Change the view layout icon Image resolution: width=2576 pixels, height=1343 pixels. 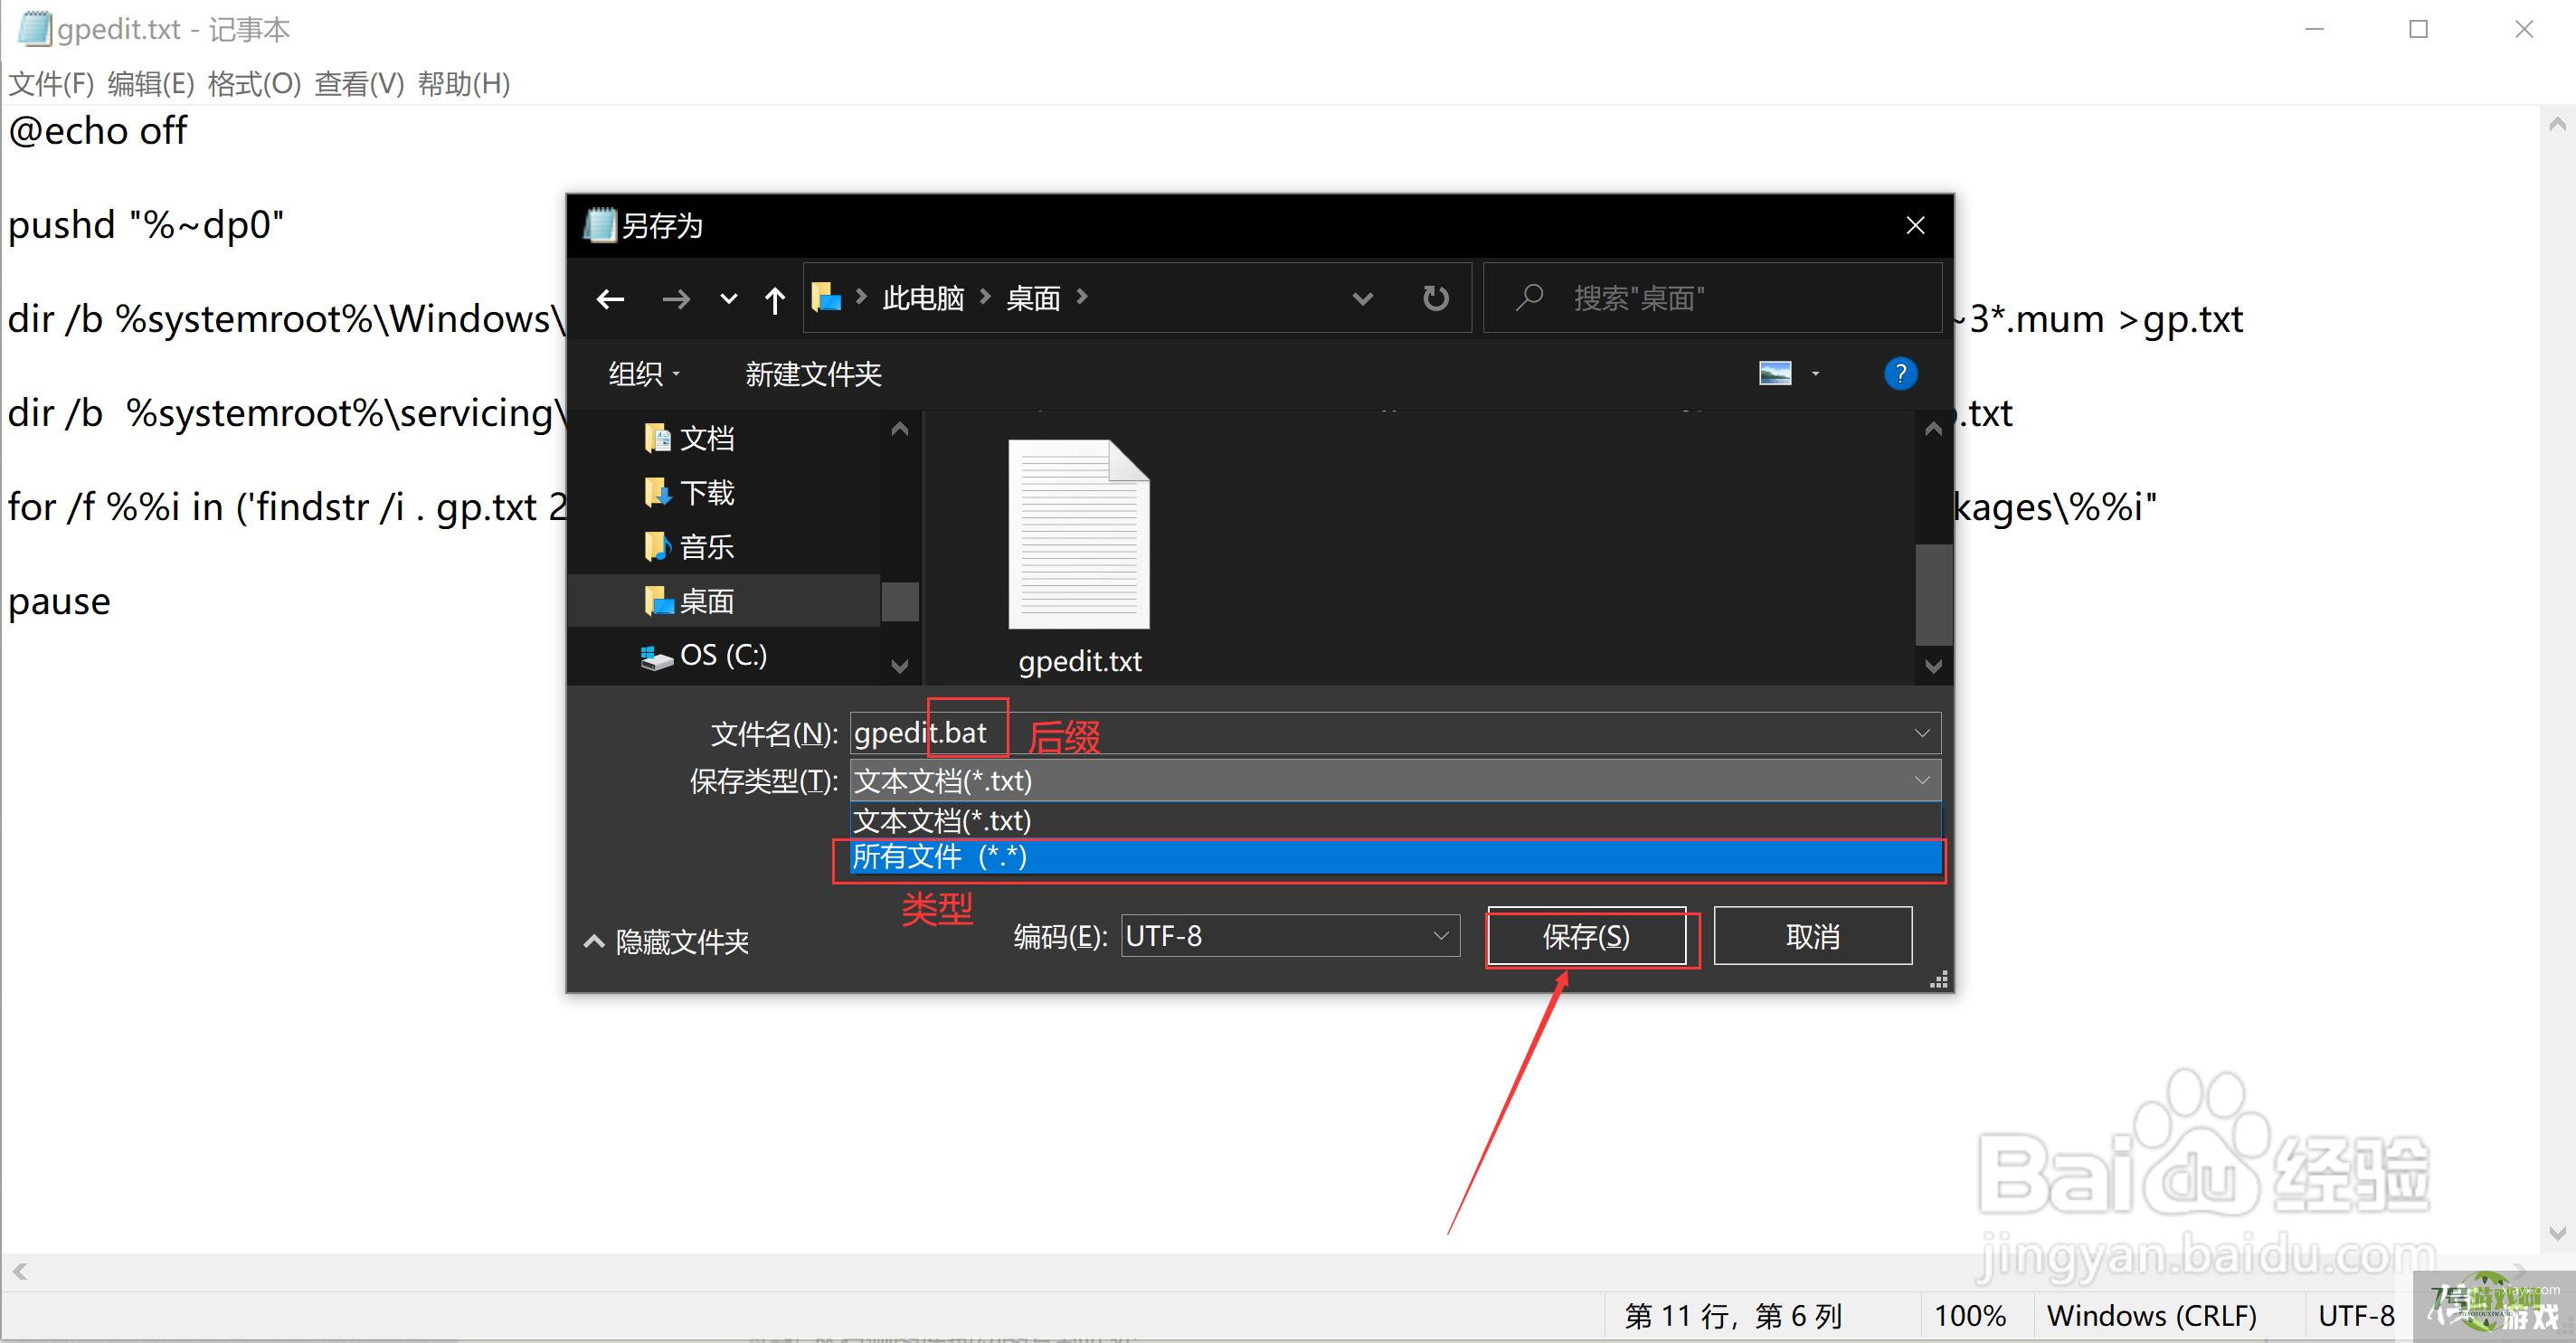(1775, 374)
